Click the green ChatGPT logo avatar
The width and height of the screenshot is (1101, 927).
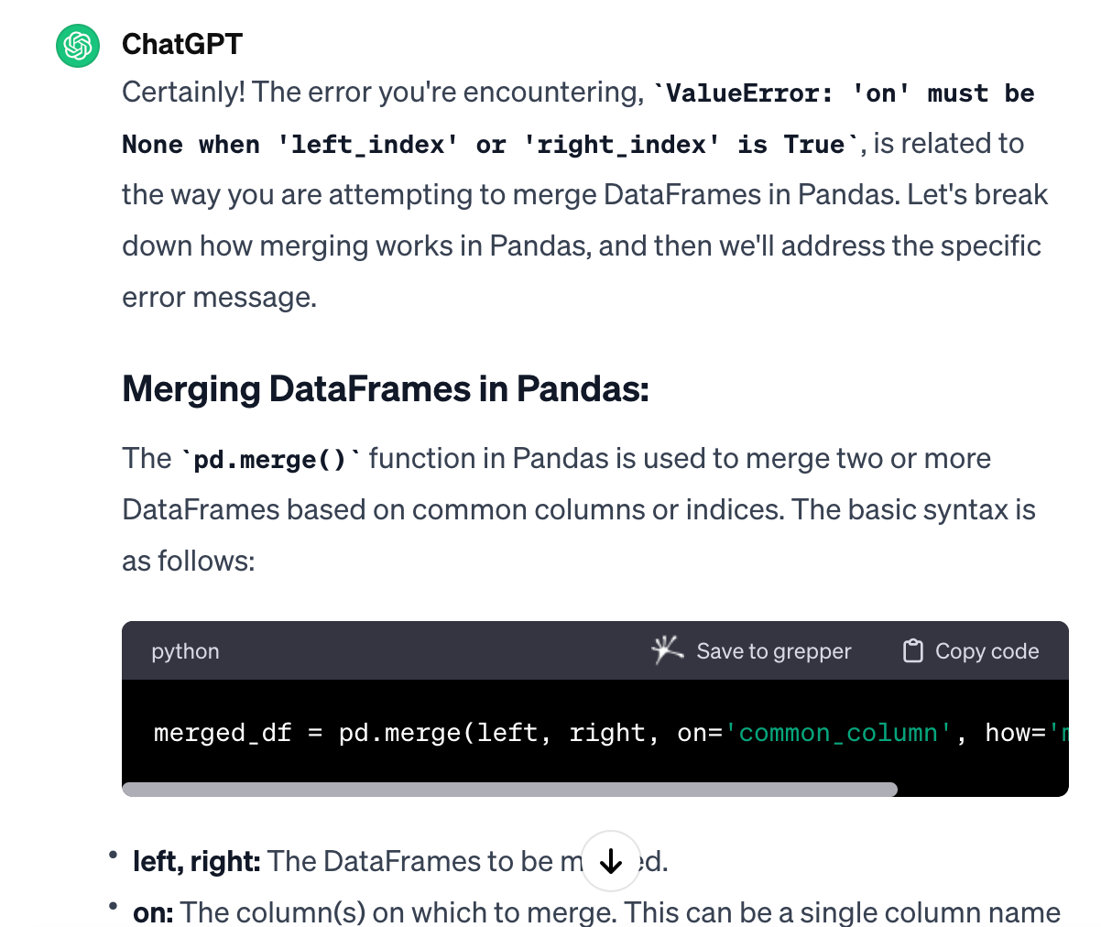[x=78, y=45]
